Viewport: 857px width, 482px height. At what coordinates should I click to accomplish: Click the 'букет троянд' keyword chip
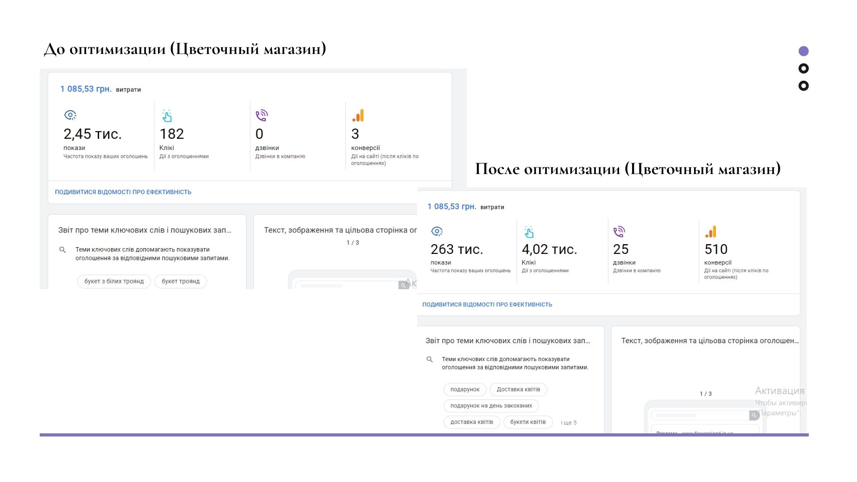click(181, 281)
